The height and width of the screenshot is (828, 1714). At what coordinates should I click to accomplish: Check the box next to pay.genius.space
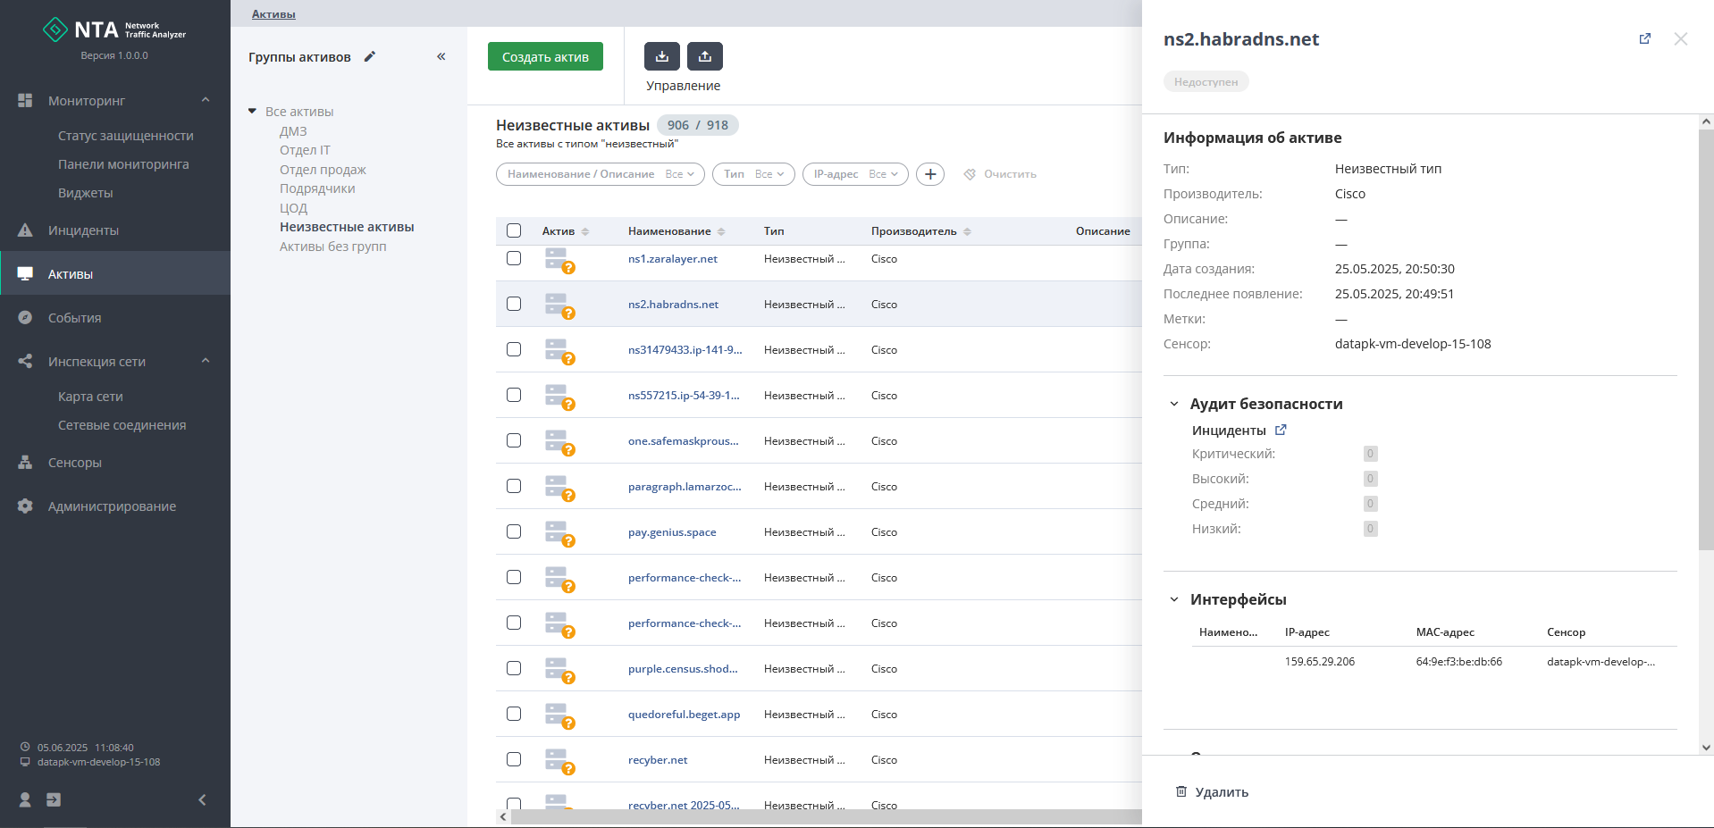[x=514, y=531]
